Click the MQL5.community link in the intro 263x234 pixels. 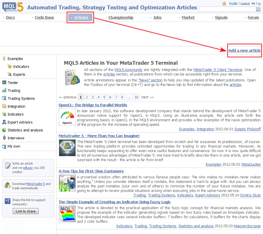click(x=128, y=70)
